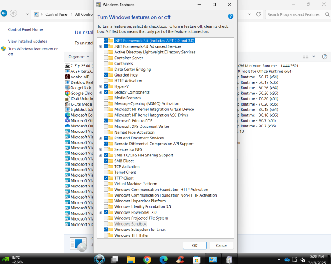Open Start button on taskbar
The image size is (331, 264).
click(99, 259)
